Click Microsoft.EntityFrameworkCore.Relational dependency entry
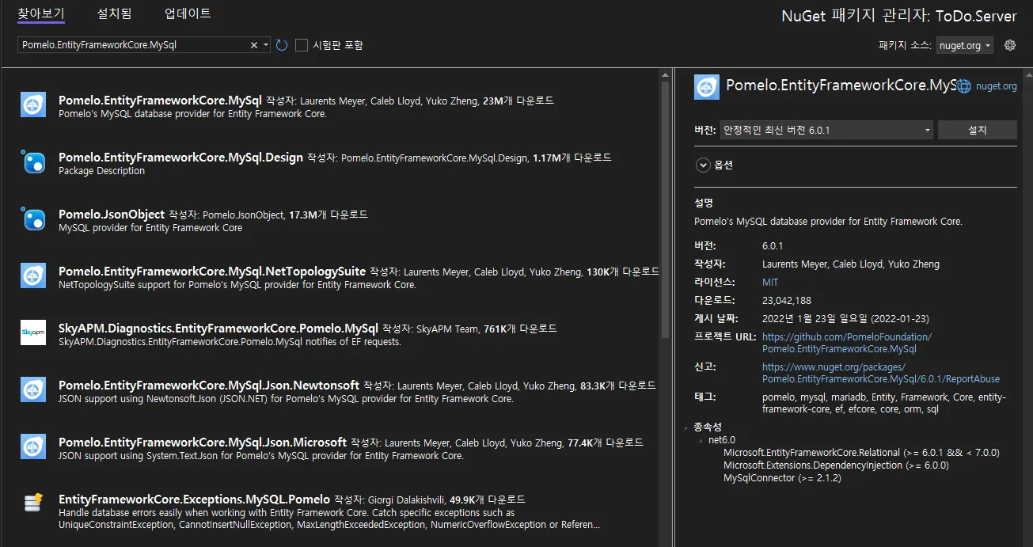 [x=861, y=453]
